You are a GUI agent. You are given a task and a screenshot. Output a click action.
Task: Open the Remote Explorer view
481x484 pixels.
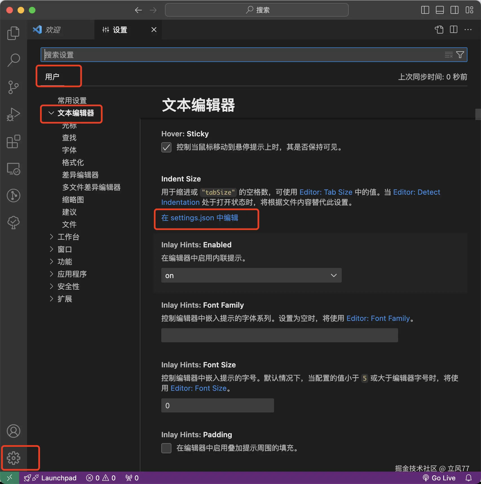13,168
